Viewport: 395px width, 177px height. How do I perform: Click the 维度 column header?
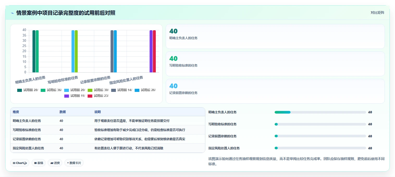click(x=16, y=112)
